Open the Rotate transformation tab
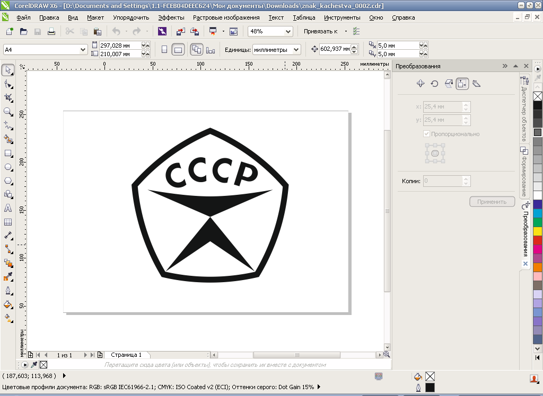 click(434, 83)
